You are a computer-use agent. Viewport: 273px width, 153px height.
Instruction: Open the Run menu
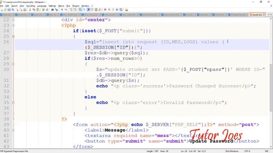click(68, 6)
